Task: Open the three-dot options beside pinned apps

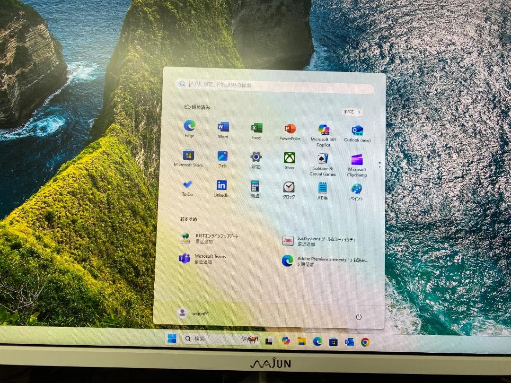Action: coord(379,164)
